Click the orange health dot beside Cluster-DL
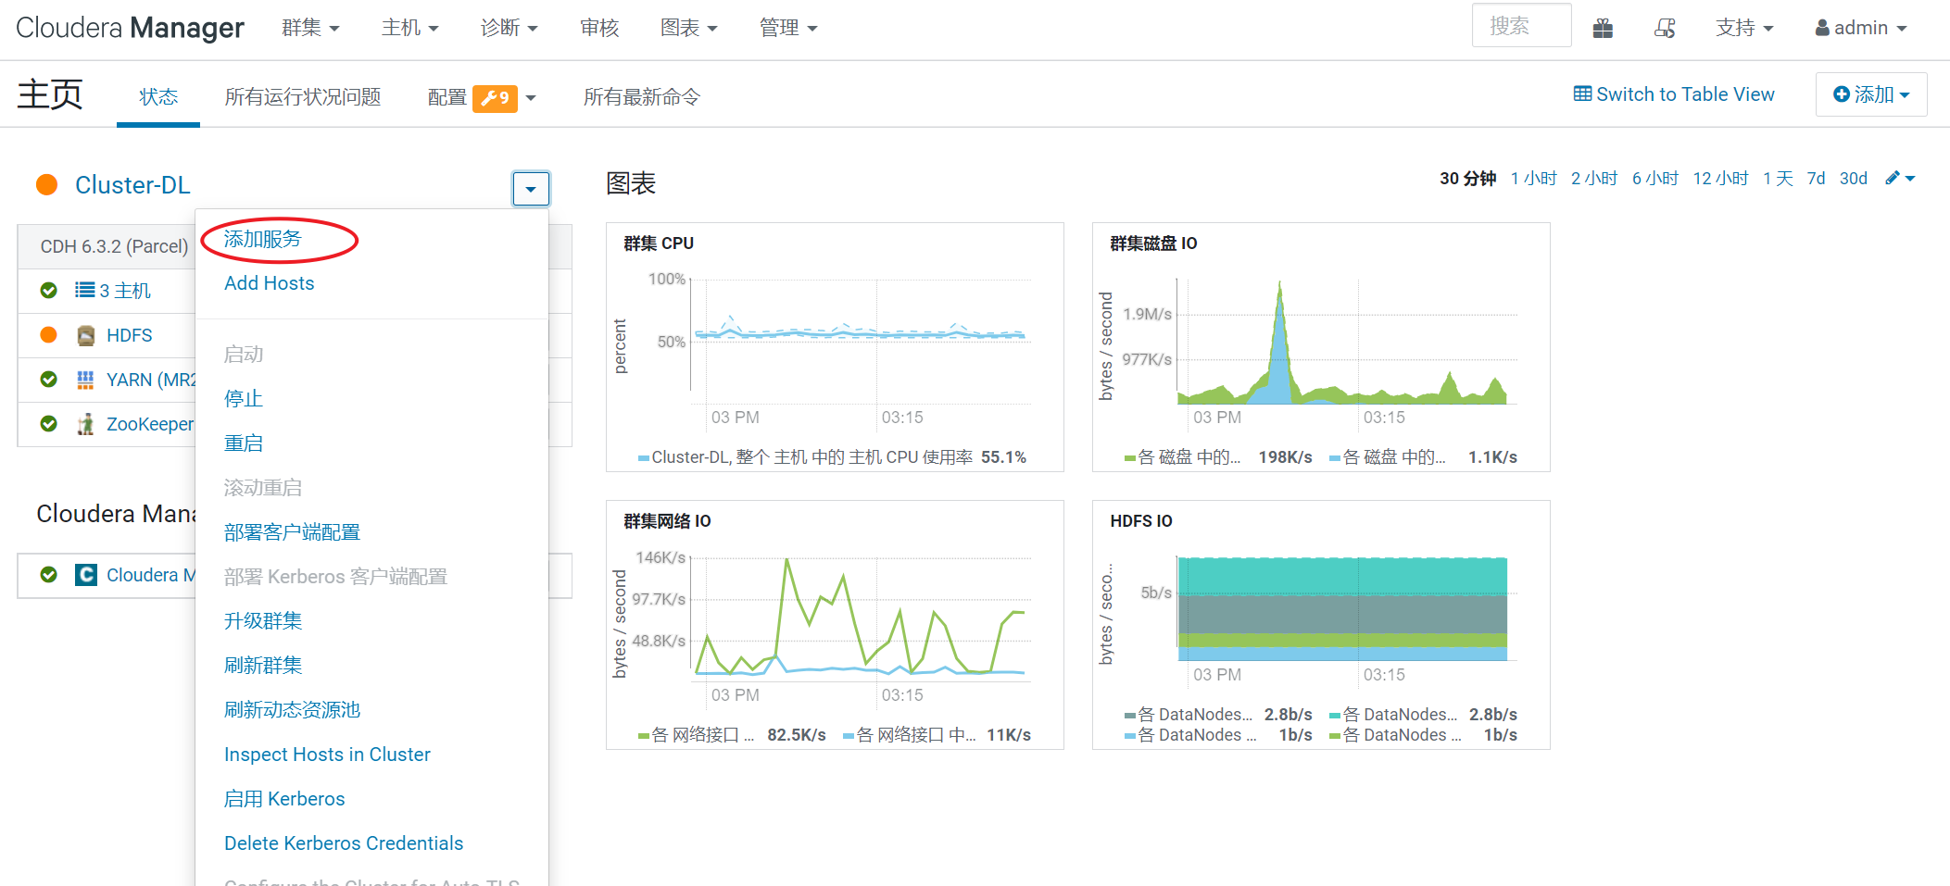This screenshot has height=886, width=1950. pos(47,185)
